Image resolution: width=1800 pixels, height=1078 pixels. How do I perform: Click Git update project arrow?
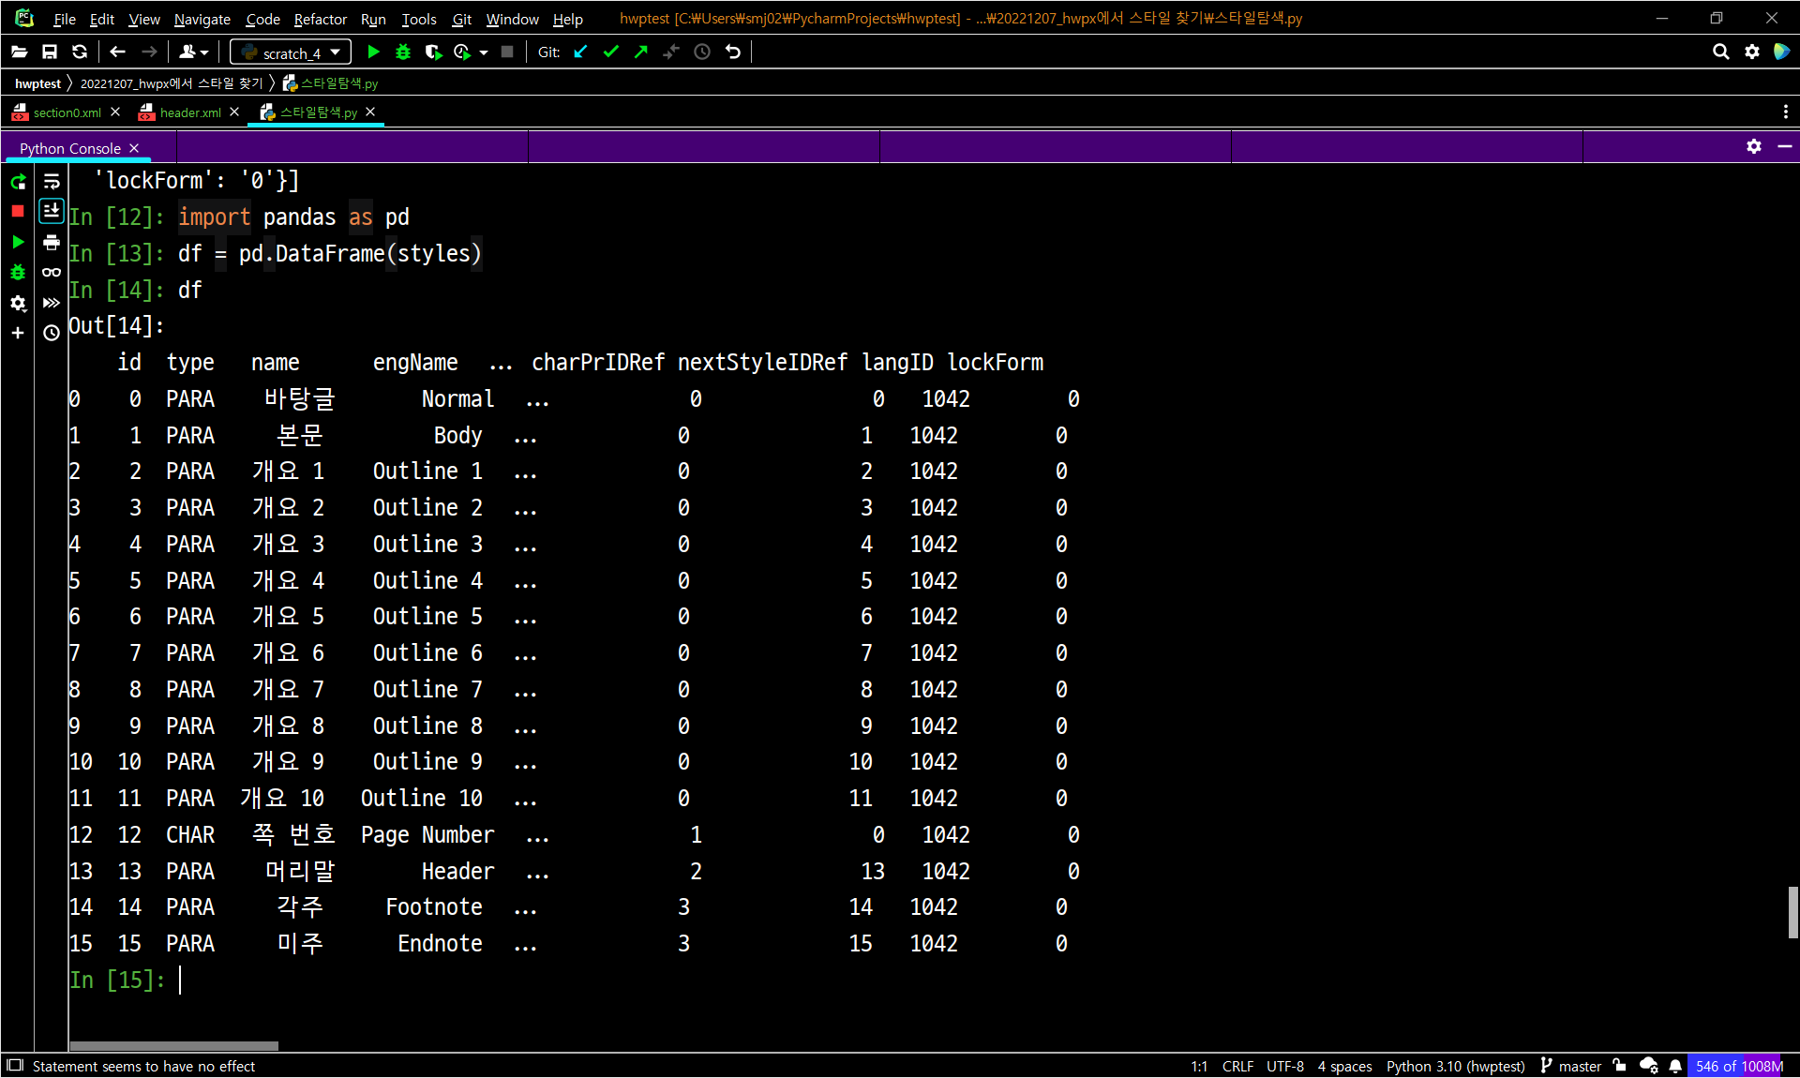tap(580, 52)
